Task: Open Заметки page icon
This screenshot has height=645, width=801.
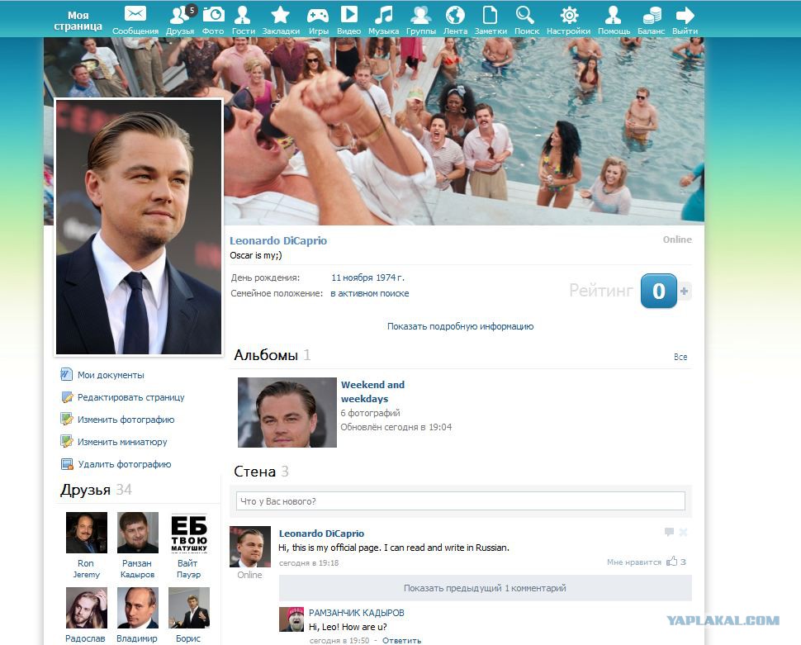Action: click(491, 14)
